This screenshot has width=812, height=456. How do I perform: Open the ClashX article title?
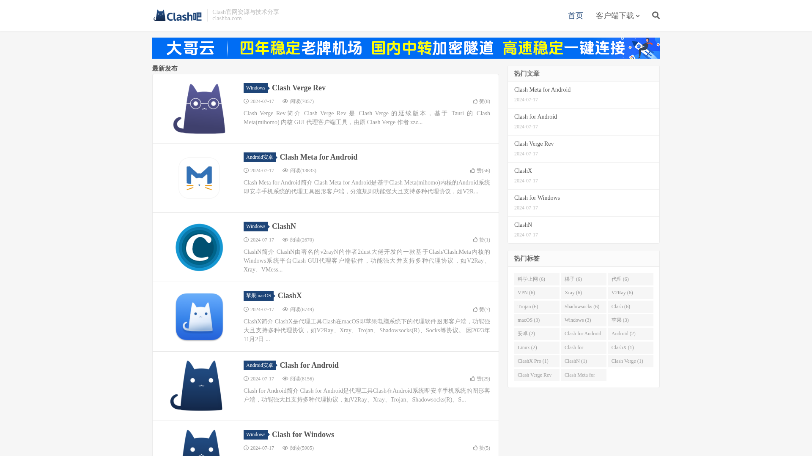pos(290,296)
